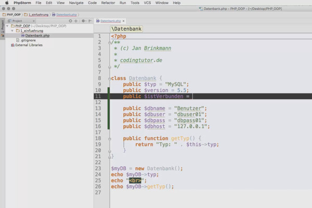This screenshot has height=208, width=312.
Task: Open the PhpStorm application menu
Action: [x=22, y=3]
